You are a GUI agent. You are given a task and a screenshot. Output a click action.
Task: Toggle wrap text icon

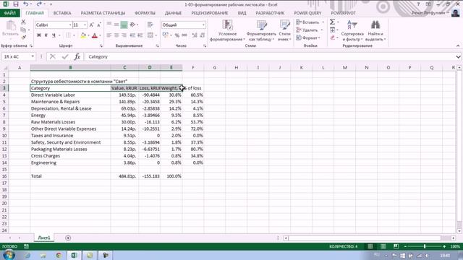(150, 25)
